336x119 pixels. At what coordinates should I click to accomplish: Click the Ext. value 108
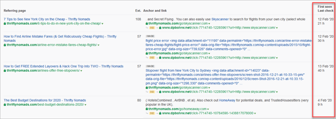pyautogui.click(x=138, y=19)
